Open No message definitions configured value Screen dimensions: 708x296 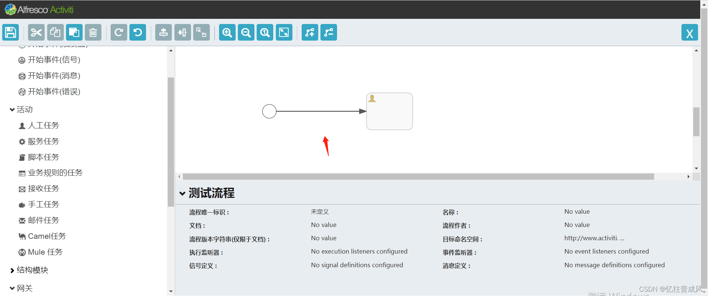[x=614, y=265]
